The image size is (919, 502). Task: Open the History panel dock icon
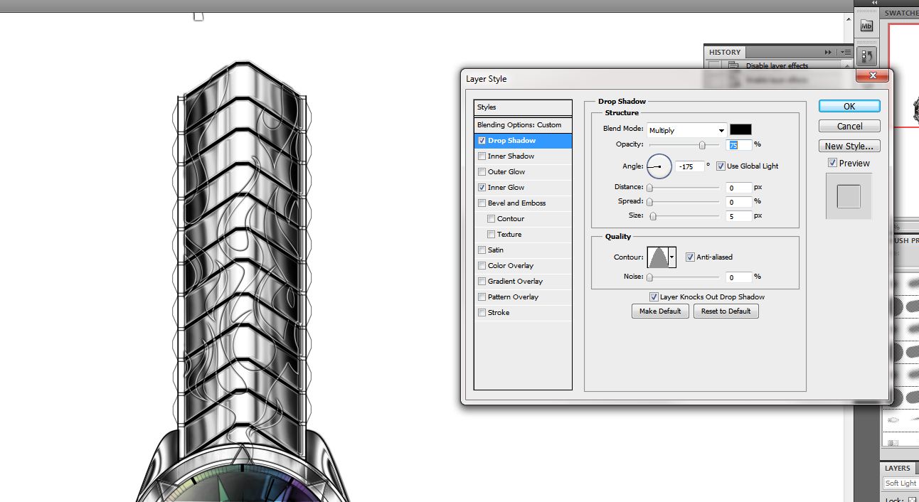(x=866, y=55)
